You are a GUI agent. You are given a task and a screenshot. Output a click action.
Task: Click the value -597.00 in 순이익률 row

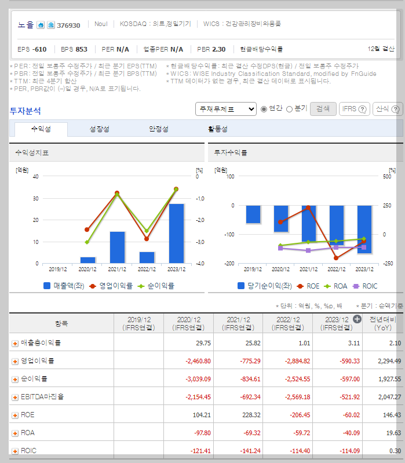[x=349, y=379]
